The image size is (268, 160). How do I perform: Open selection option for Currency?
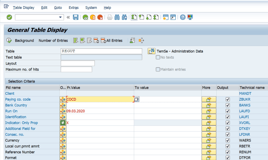tap(63, 140)
